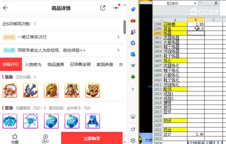Click cell containing 炼化

pyautogui.click(x=175, y=61)
